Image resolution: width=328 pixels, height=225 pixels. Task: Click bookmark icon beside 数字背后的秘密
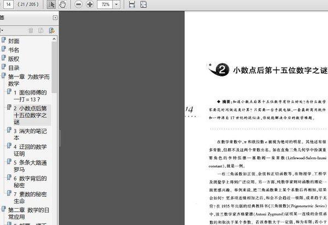[x=9, y=177]
